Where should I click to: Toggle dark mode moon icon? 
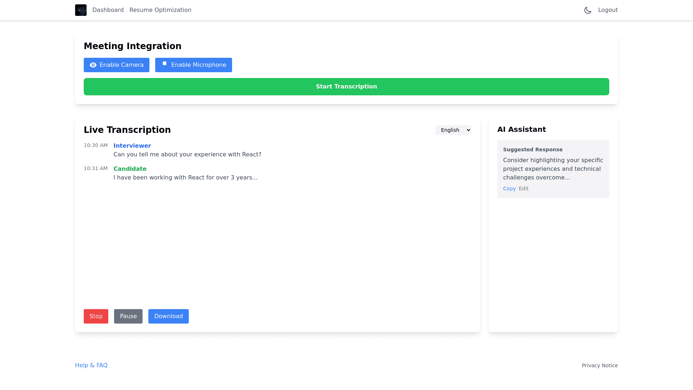(x=588, y=10)
